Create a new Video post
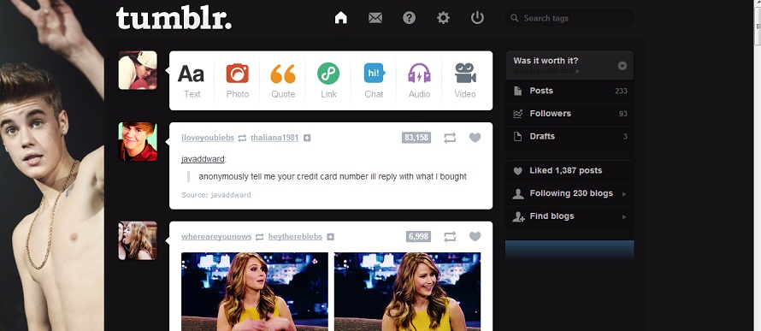Image resolution: width=761 pixels, height=331 pixels. tap(465, 81)
